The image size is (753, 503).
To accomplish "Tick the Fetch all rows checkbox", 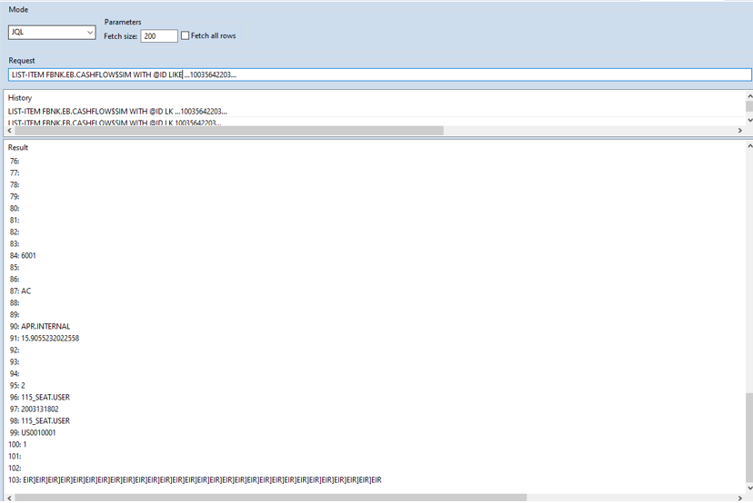I will coord(186,36).
